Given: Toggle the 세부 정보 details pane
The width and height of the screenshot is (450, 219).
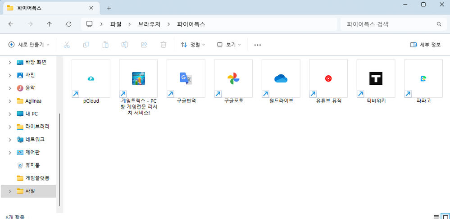Looking at the screenshot, I should (x=425, y=45).
